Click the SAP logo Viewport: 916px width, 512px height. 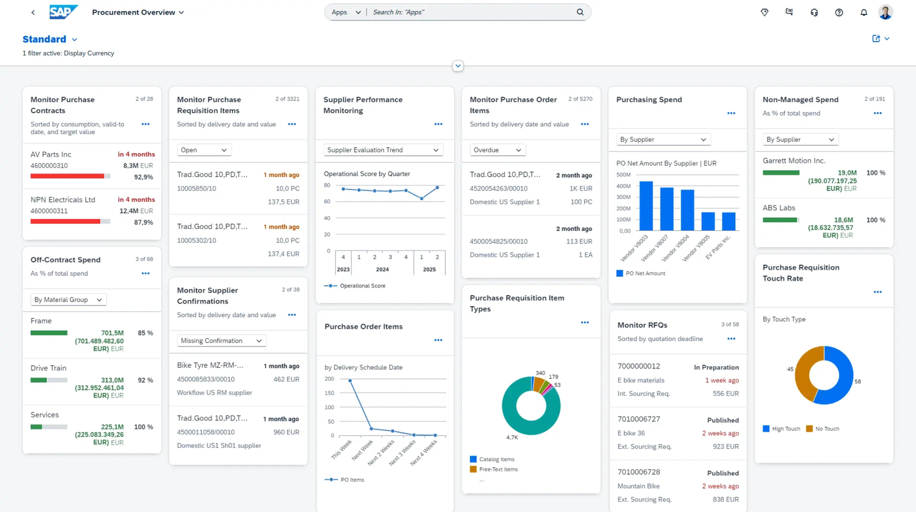[x=62, y=12]
